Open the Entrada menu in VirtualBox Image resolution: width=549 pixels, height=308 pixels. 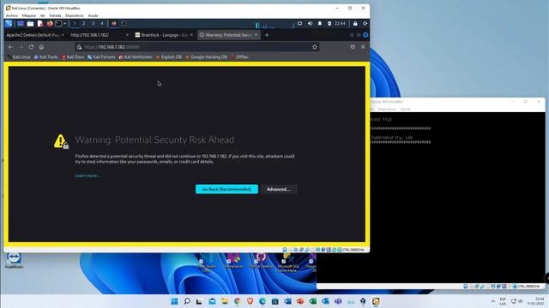55,15
